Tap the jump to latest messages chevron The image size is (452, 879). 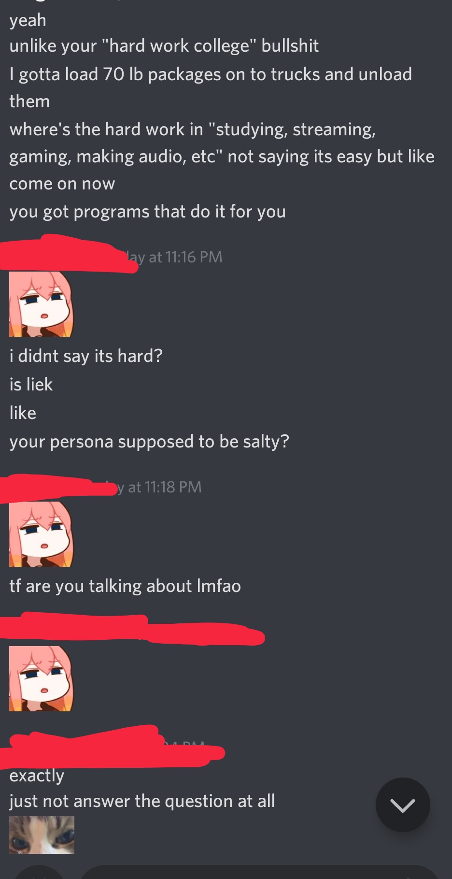point(403,805)
